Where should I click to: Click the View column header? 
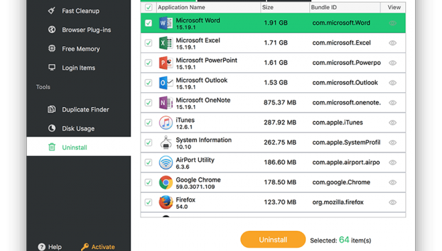[394, 7]
